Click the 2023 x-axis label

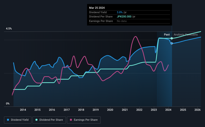154,110
